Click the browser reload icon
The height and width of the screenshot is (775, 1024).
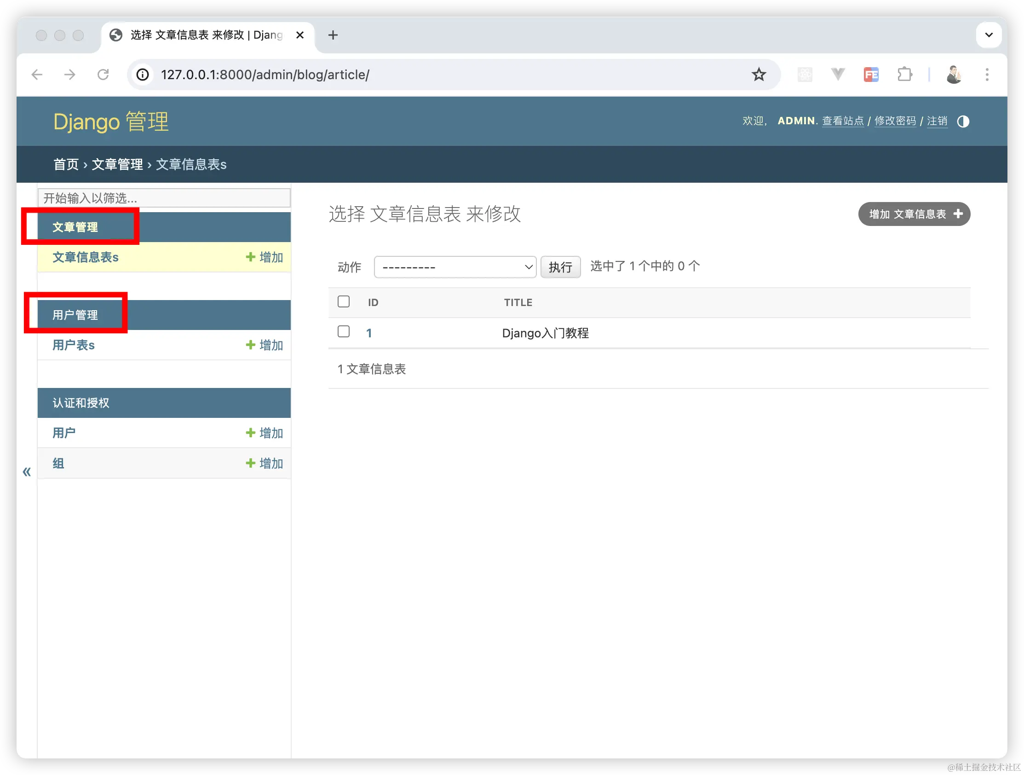point(103,75)
